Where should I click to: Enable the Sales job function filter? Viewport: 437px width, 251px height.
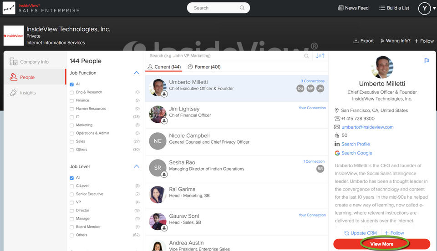point(71,141)
